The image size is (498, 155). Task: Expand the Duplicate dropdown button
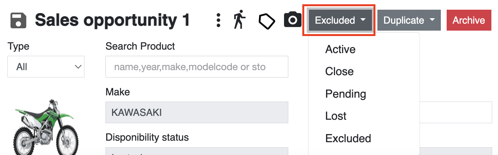409,20
